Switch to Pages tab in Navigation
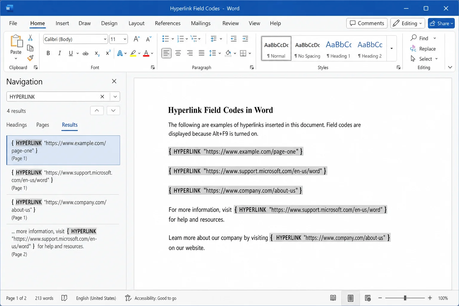 [x=43, y=125]
